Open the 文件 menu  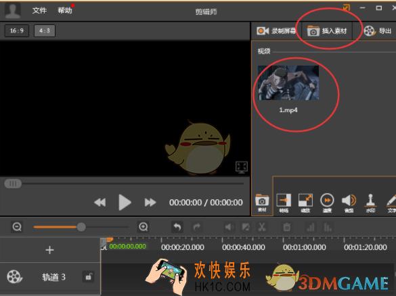[x=39, y=11]
